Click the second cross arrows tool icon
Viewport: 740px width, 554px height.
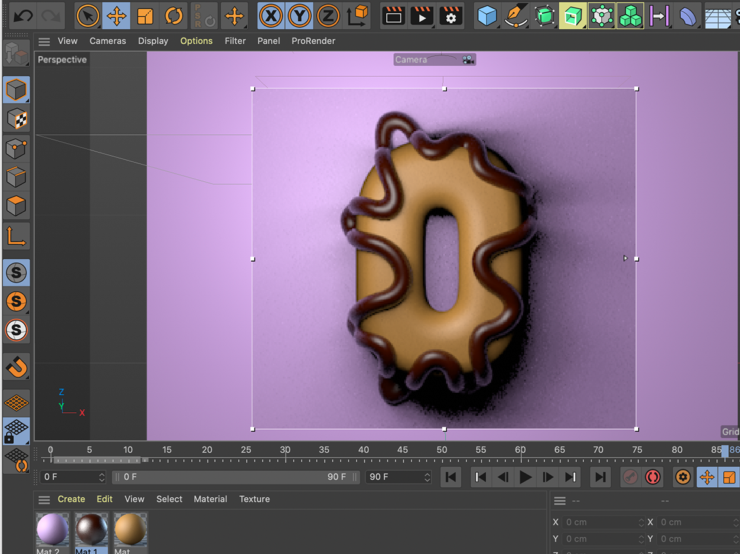(234, 16)
